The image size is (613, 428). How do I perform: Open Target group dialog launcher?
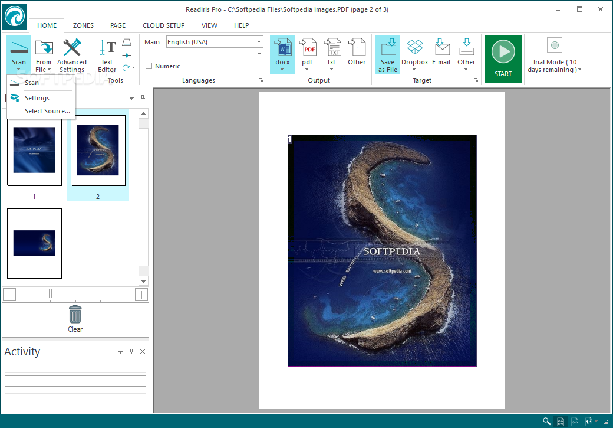(476, 80)
